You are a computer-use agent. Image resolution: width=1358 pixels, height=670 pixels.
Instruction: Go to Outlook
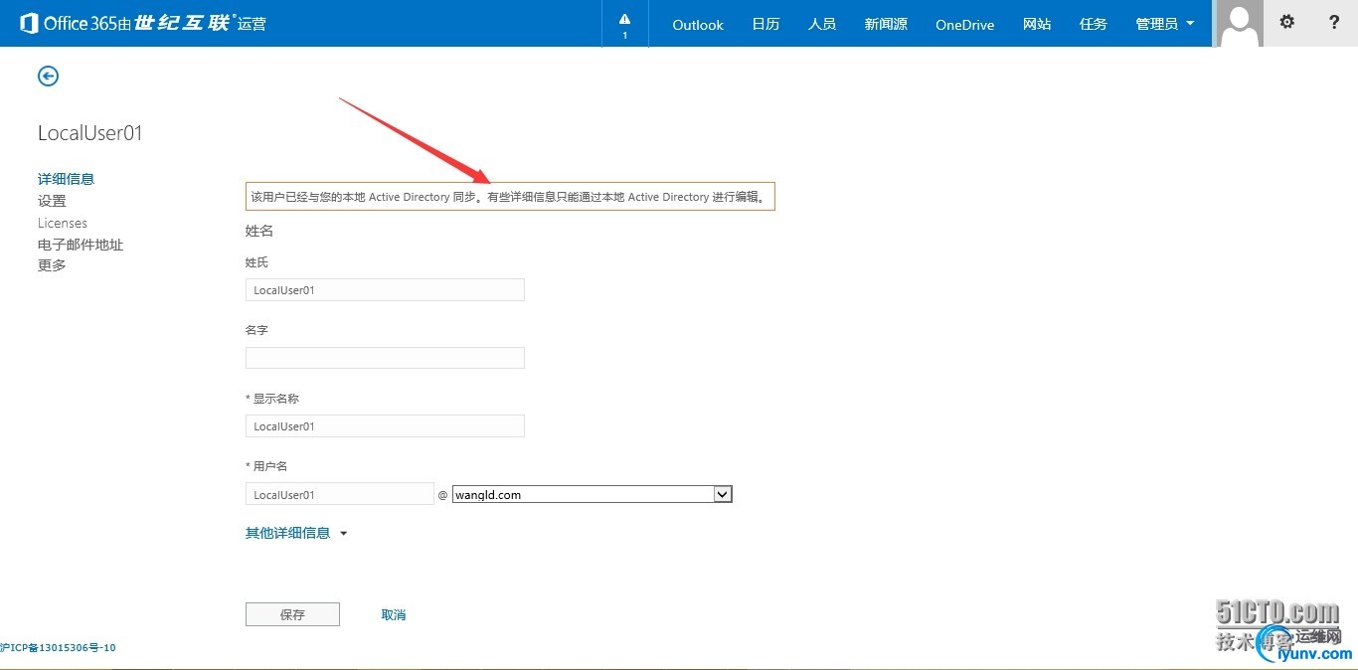click(698, 25)
